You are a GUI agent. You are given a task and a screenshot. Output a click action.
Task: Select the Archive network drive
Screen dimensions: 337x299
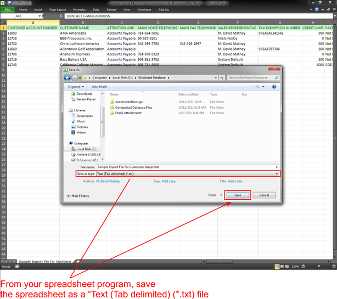[86, 155]
